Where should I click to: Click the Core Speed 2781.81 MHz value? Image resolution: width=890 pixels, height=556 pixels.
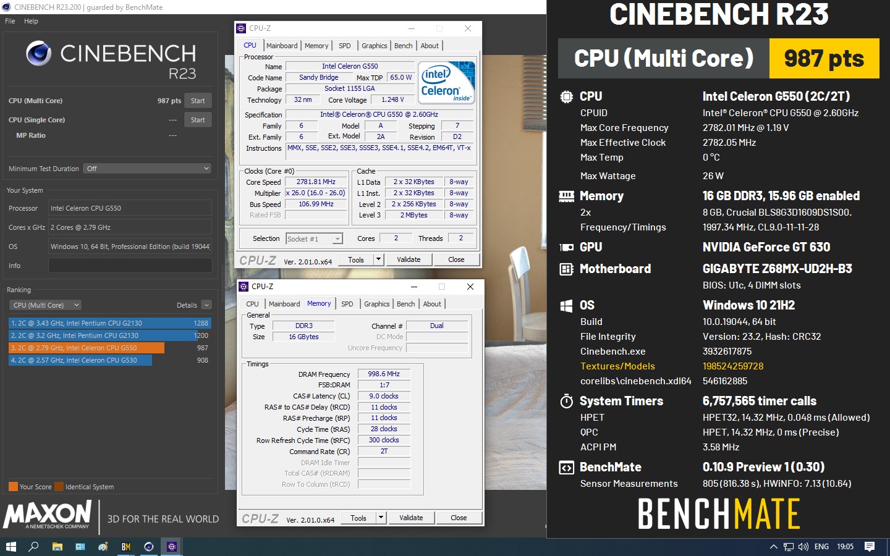tap(316, 182)
